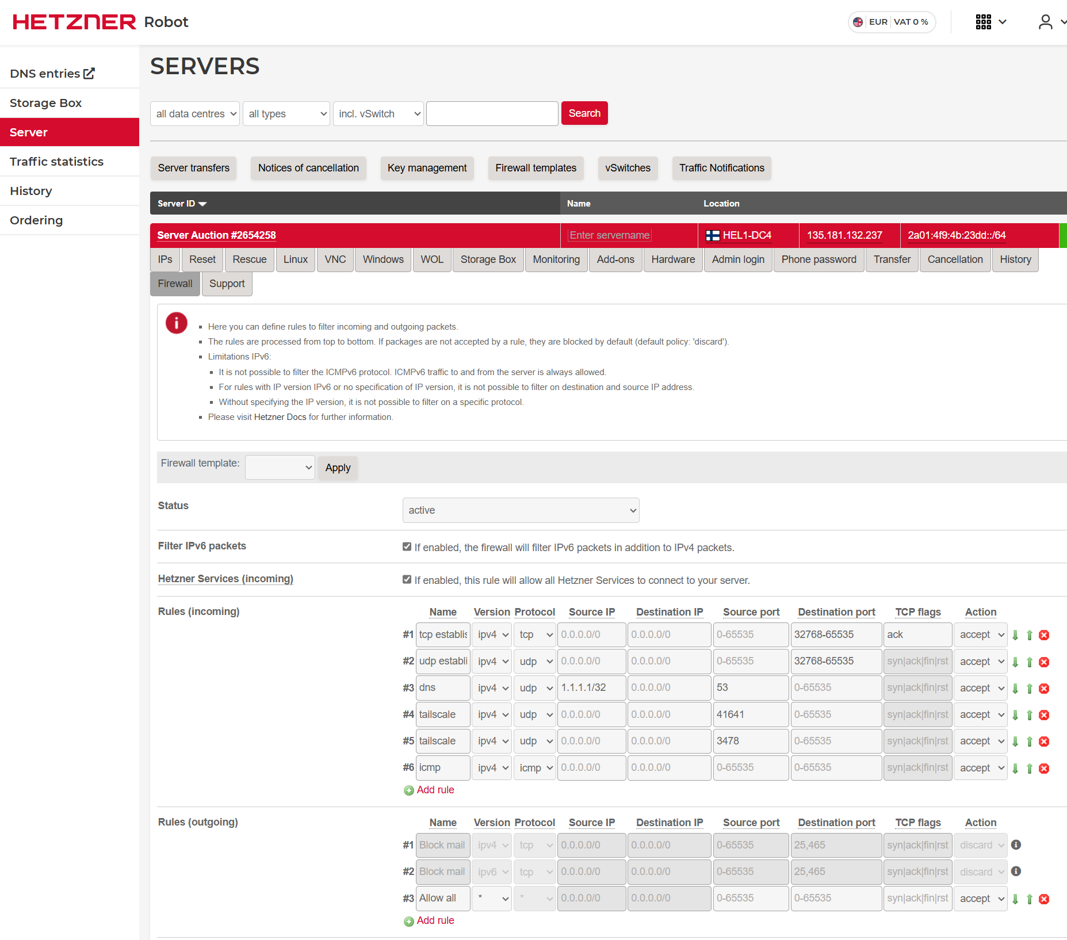The image size is (1067, 940).
Task: Change protocol of incoming rule #6 icmp
Action: point(534,768)
